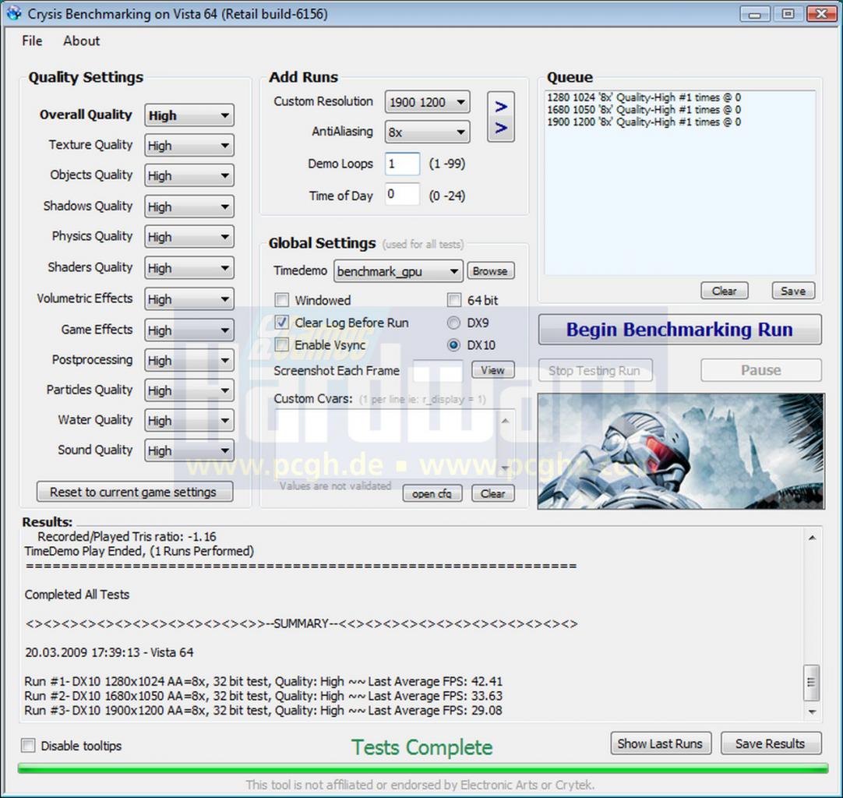Select queue entry 1900 1200 8x

click(x=644, y=122)
